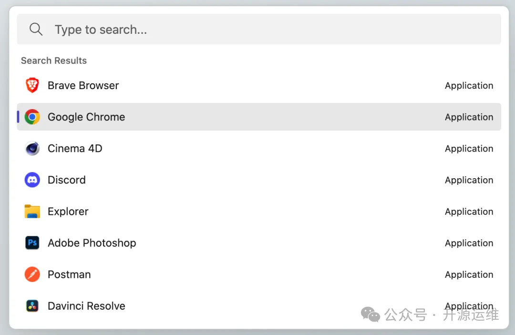This screenshot has width=515, height=335.
Task: Click the Postman orange icon
Action: pos(32,274)
